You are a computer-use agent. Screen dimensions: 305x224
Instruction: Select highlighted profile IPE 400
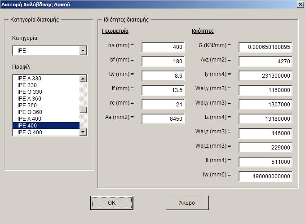click(x=46, y=126)
